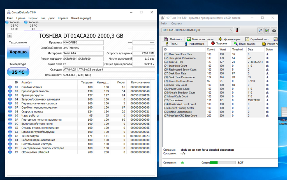287x180 pixels.
Task: Select the Нестабильные сектора attribute row
Action: point(79,144)
